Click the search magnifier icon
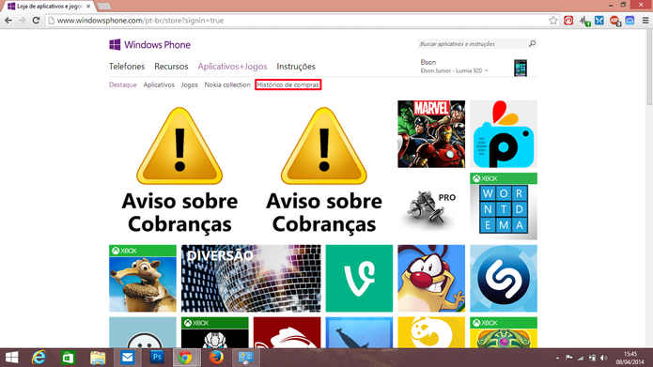This screenshot has width=653, height=367. 532,44
